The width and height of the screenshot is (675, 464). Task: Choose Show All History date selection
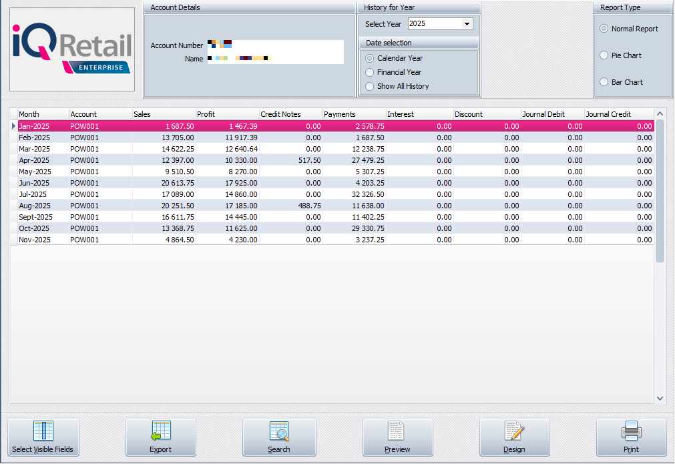pos(370,86)
